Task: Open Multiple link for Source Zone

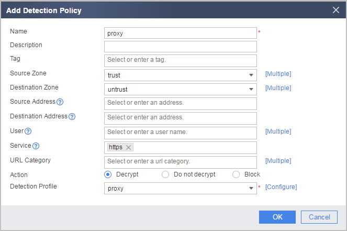Action: (278, 74)
